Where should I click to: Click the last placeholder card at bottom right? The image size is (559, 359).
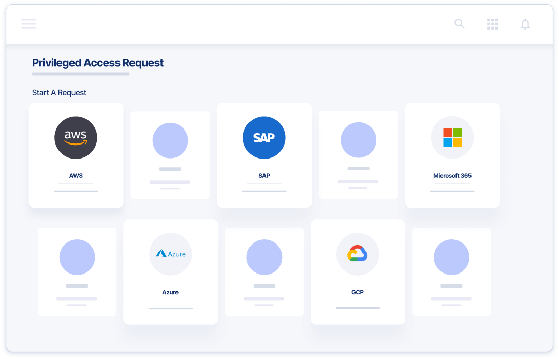[x=451, y=271]
